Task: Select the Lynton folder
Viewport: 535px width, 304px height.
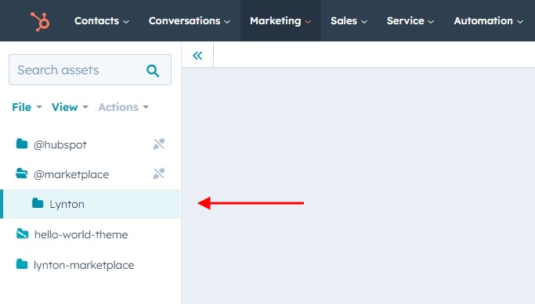Action: tap(90, 204)
